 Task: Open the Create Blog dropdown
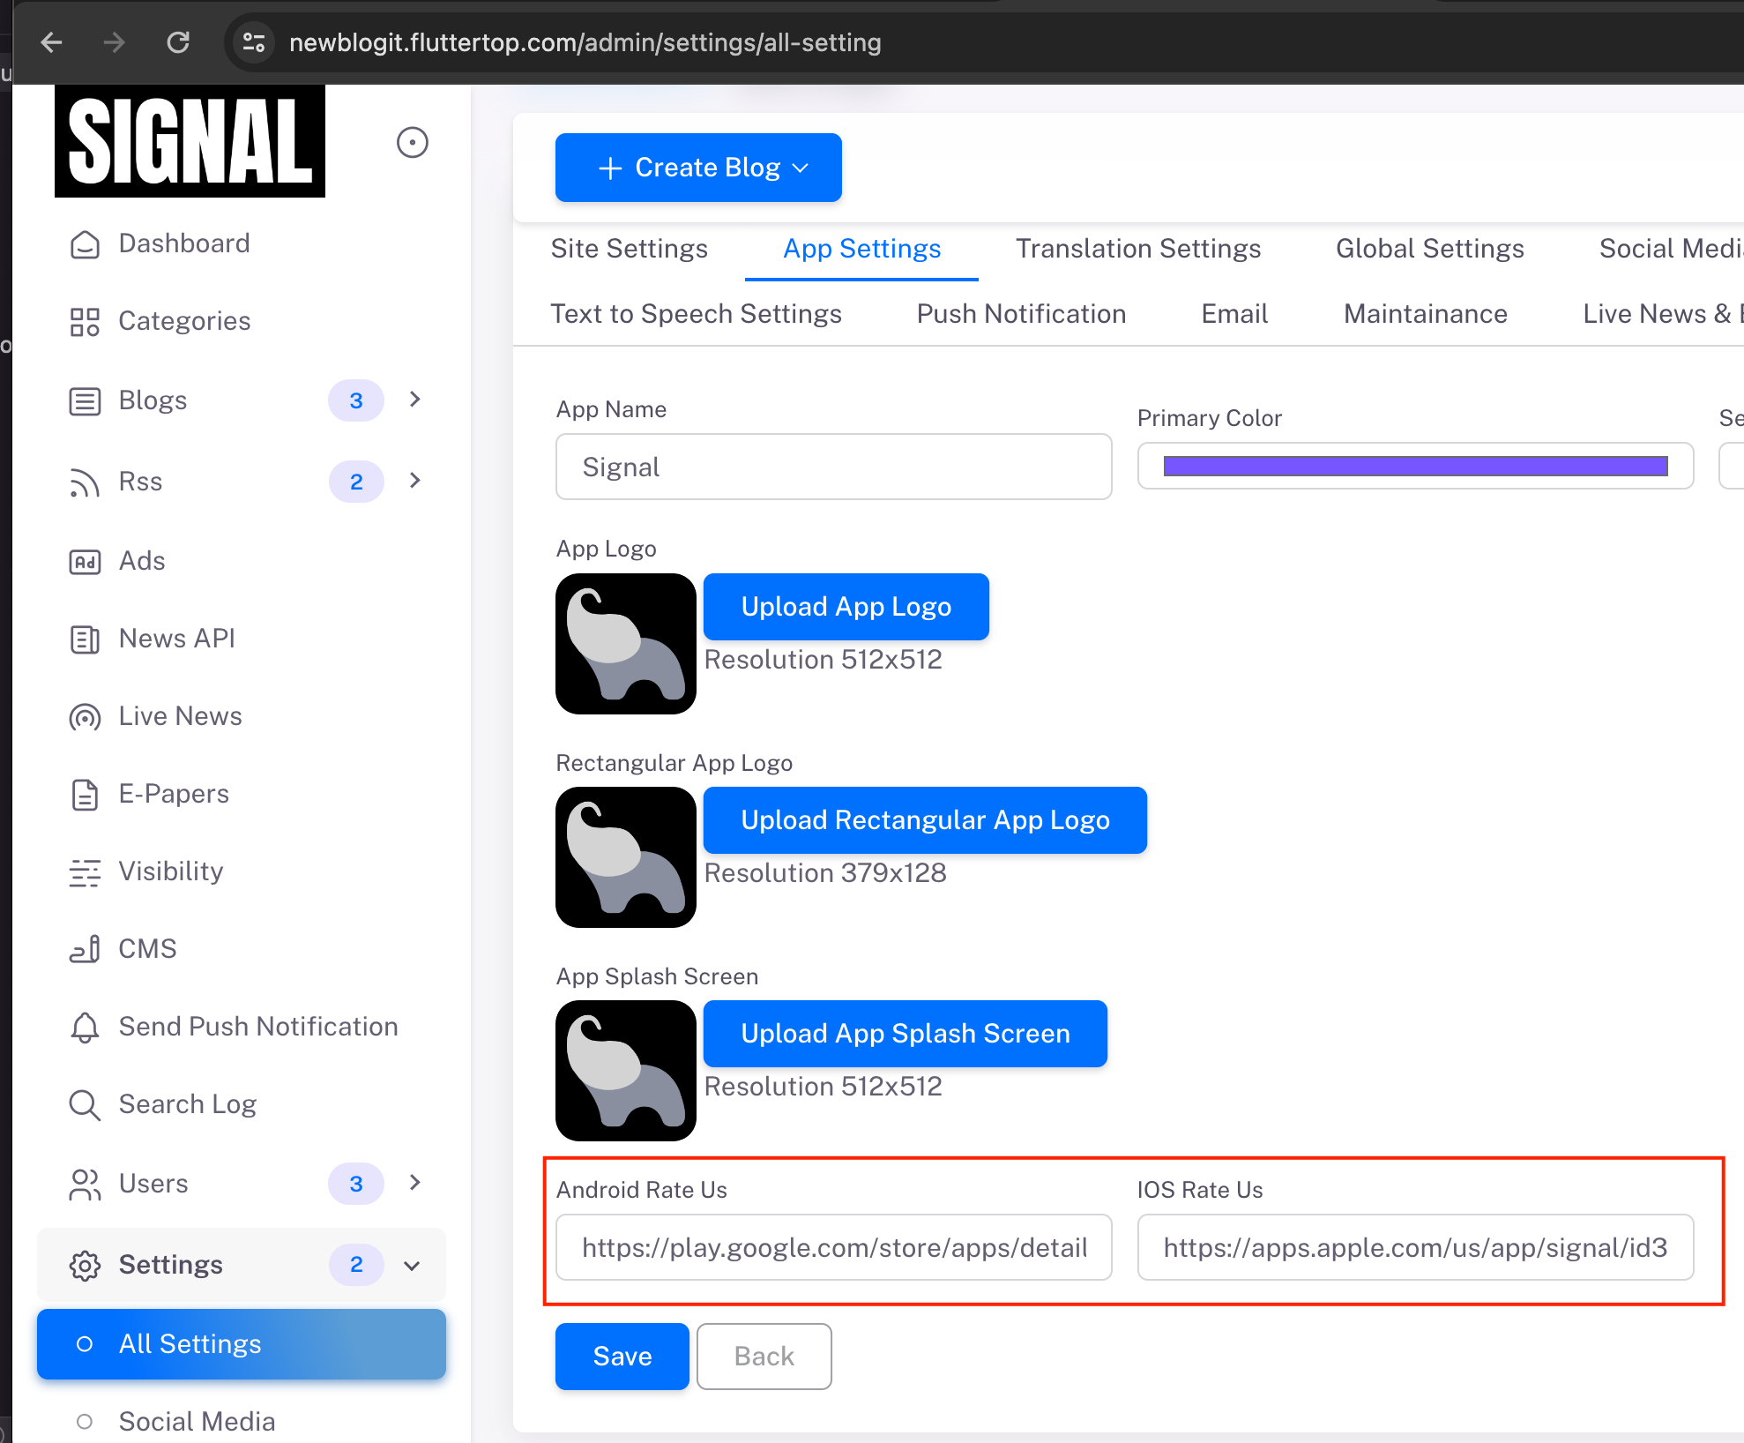[698, 168]
